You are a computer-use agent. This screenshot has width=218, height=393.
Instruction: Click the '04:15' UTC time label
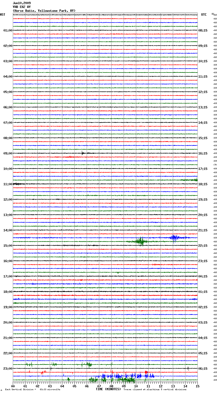[x=203, y=338]
